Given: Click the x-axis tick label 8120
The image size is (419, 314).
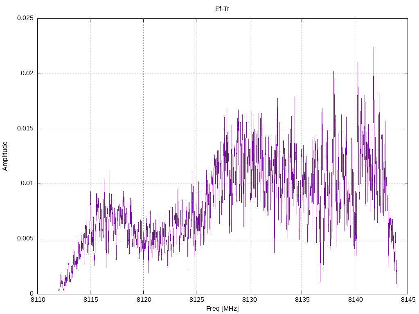Looking at the screenshot, I should [x=144, y=300].
